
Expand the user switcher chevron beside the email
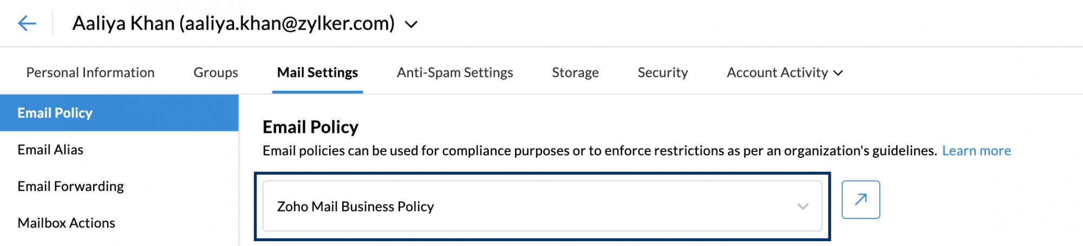(412, 24)
